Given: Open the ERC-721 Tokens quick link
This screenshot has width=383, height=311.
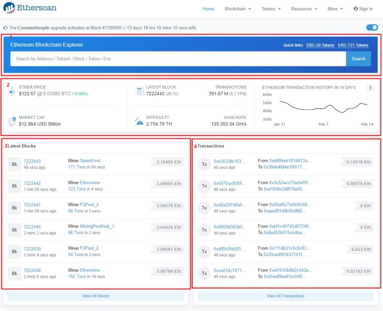Looking at the screenshot, I should tap(353, 45).
